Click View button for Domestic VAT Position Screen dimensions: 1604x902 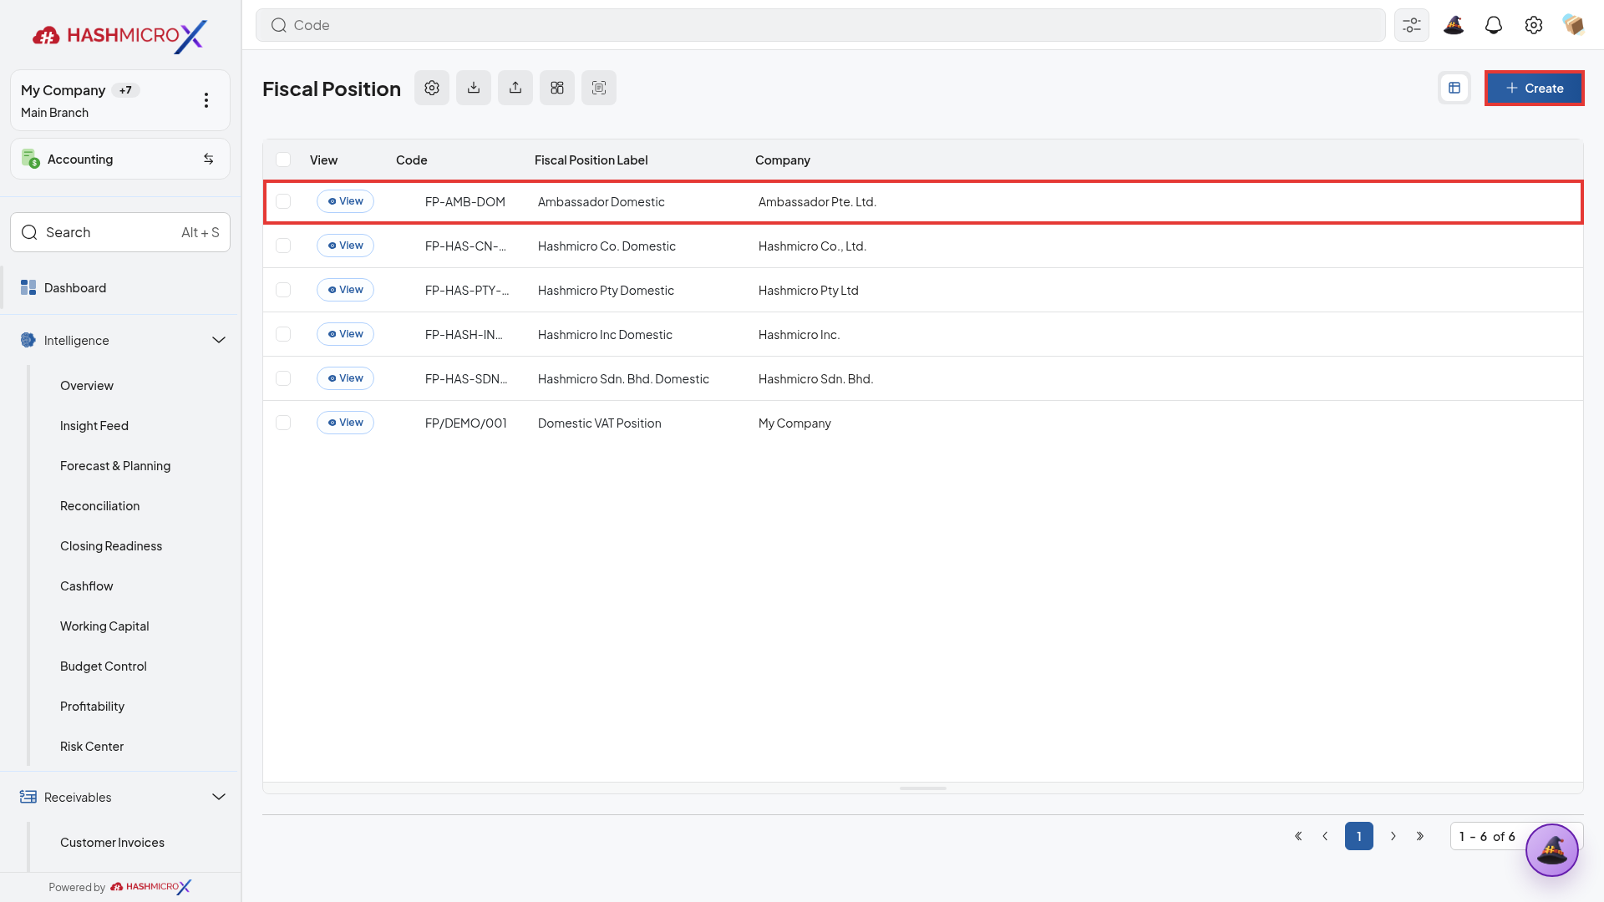click(345, 423)
